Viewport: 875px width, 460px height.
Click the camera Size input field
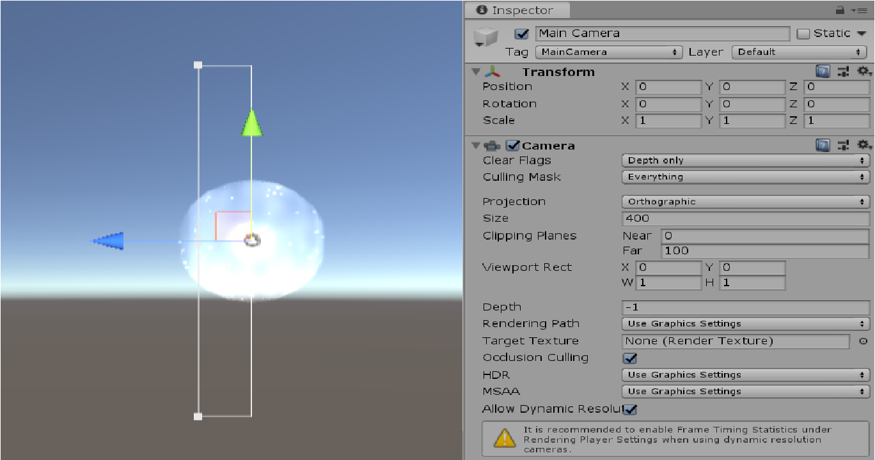(745, 218)
